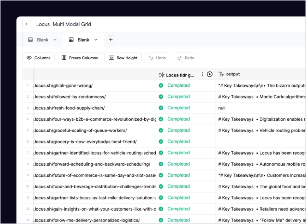Viewport: 306px width, 224px height.
Task: Click the output cell about Vehicle routing
Action: (261, 131)
